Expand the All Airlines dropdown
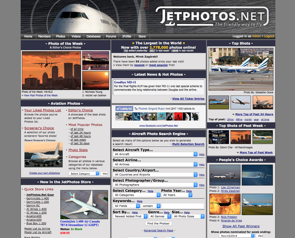The height and width of the screenshot is (238, 295). [x=155, y=164]
